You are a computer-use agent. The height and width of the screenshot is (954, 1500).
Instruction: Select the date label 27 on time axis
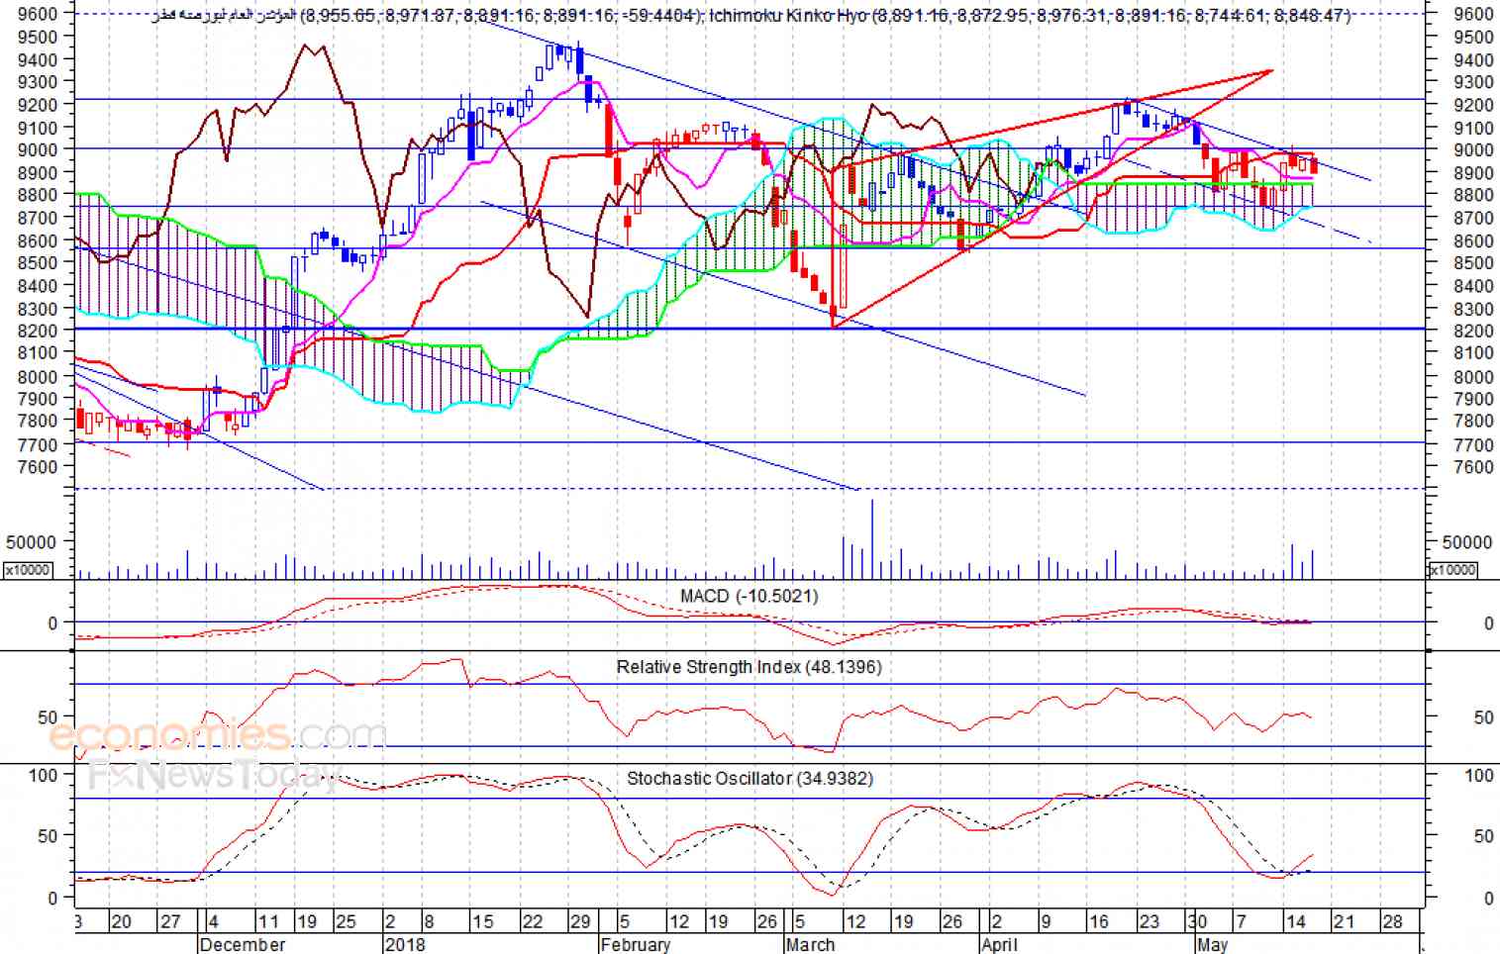170,921
